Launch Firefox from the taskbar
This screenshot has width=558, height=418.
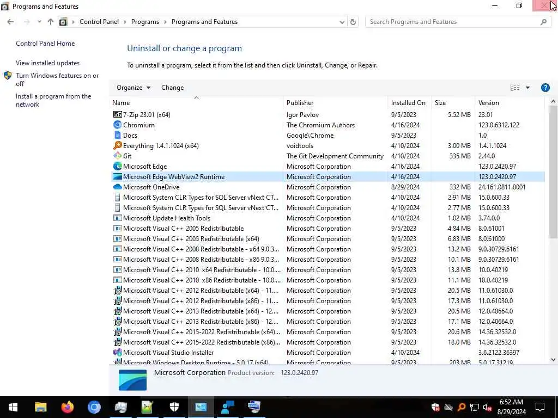pyautogui.click(x=67, y=407)
